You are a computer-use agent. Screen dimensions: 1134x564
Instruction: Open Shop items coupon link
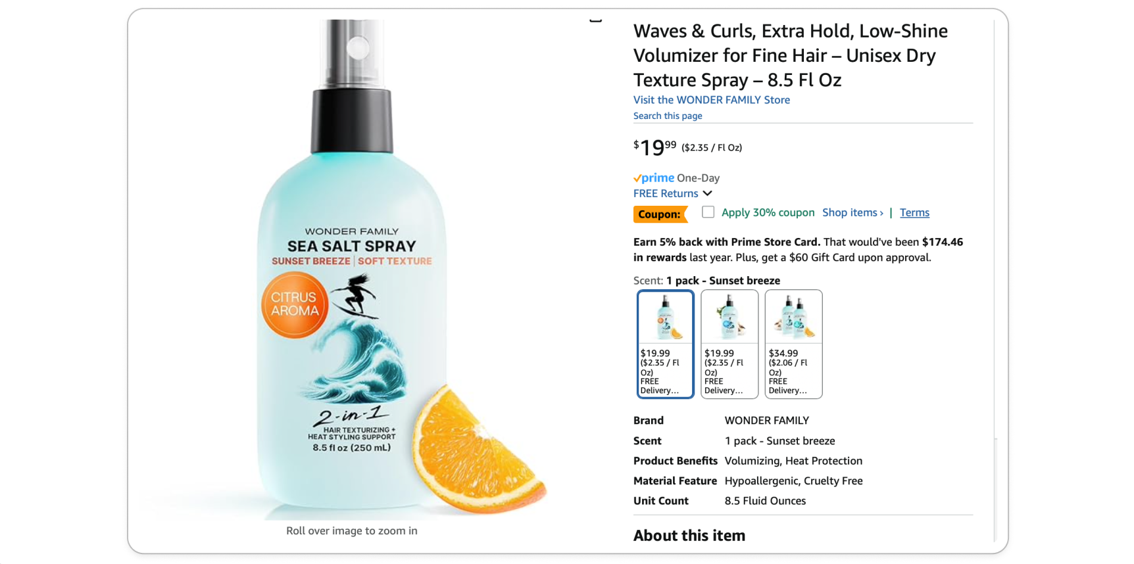(x=852, y=212)
